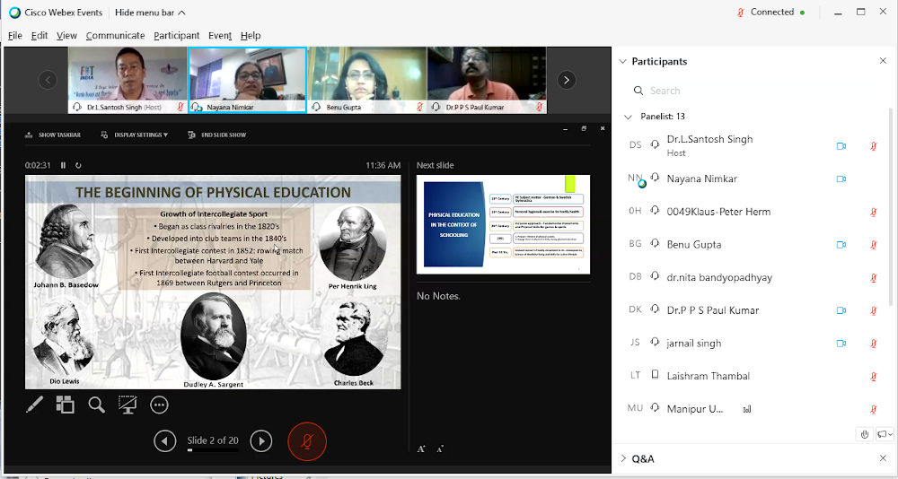
Task: Click the magnifier zoom into slide icon
Action: [x=96, y=405]
